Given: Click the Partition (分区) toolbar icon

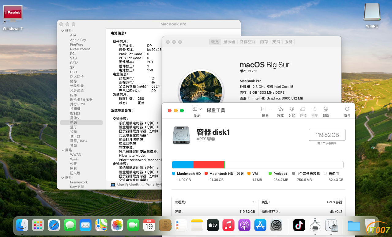Looking at the screenshot, I should click(x=292, y=109).
